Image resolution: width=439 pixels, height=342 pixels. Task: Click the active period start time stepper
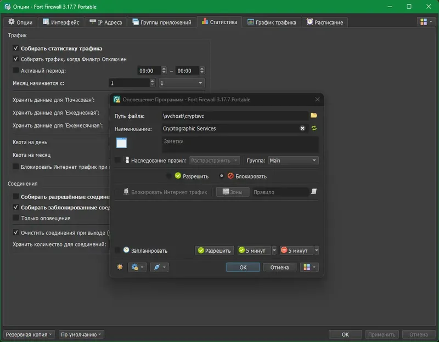pos(164,71)
